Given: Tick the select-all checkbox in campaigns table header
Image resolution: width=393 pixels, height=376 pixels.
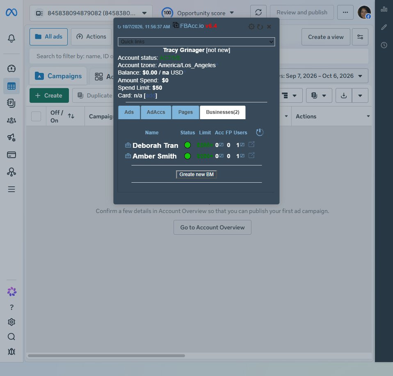Looking at the screenshot, I should tap(36, 116).
